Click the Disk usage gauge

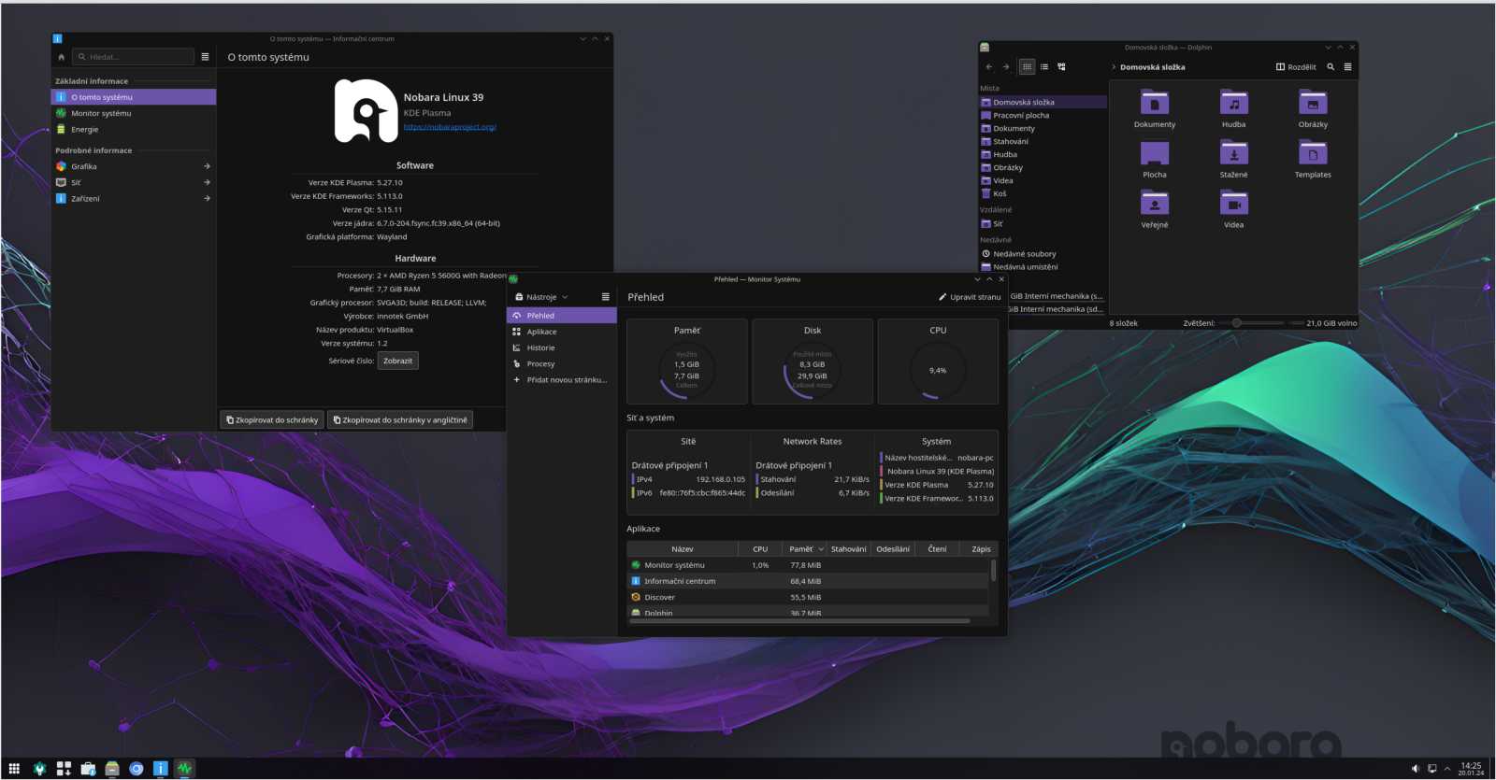click(x=812, y=371)
